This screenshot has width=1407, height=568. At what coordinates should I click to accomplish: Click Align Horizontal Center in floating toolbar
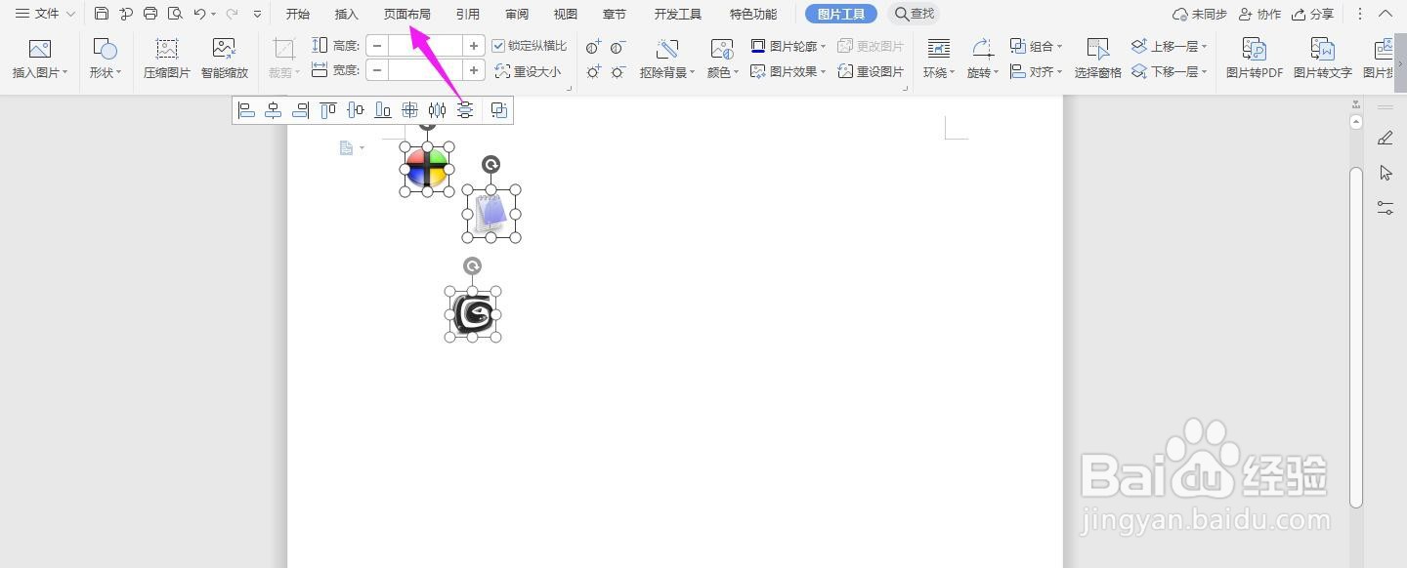(x=274, y=110)
